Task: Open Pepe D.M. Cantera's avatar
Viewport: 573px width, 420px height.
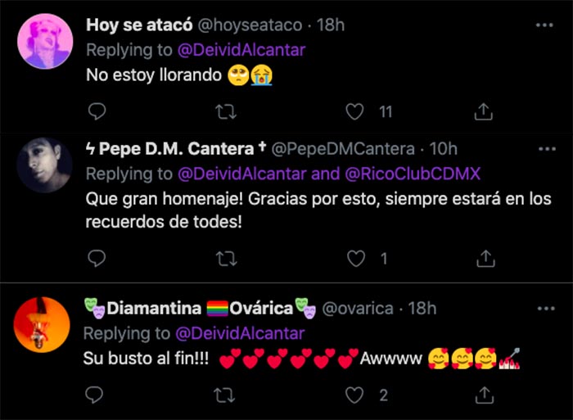Action: click(x=44, y=165)
